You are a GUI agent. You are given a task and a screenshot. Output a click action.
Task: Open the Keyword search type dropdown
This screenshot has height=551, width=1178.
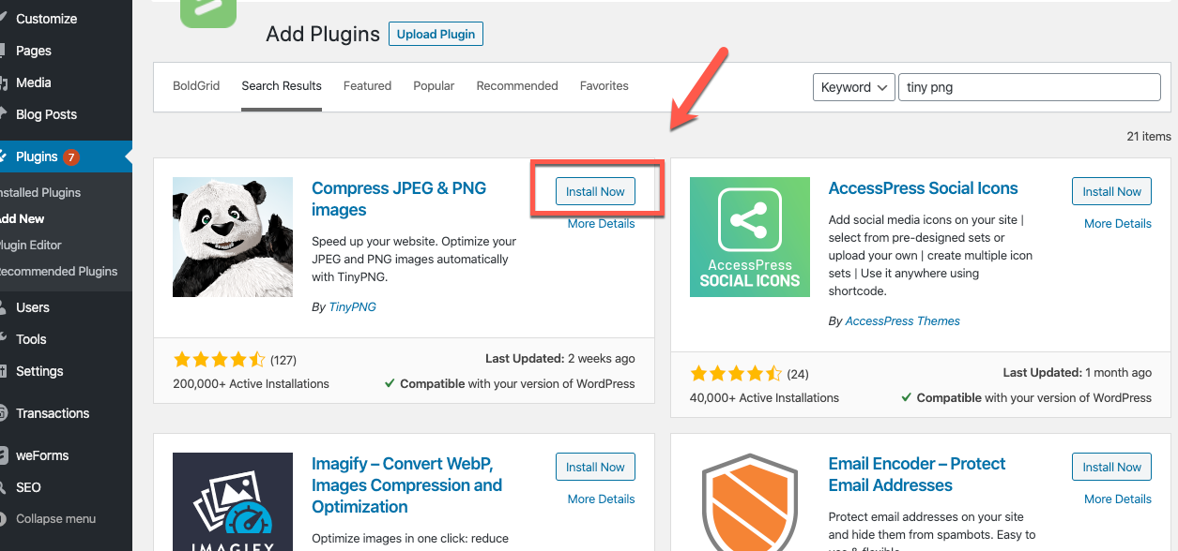click(x=853, y=87)
